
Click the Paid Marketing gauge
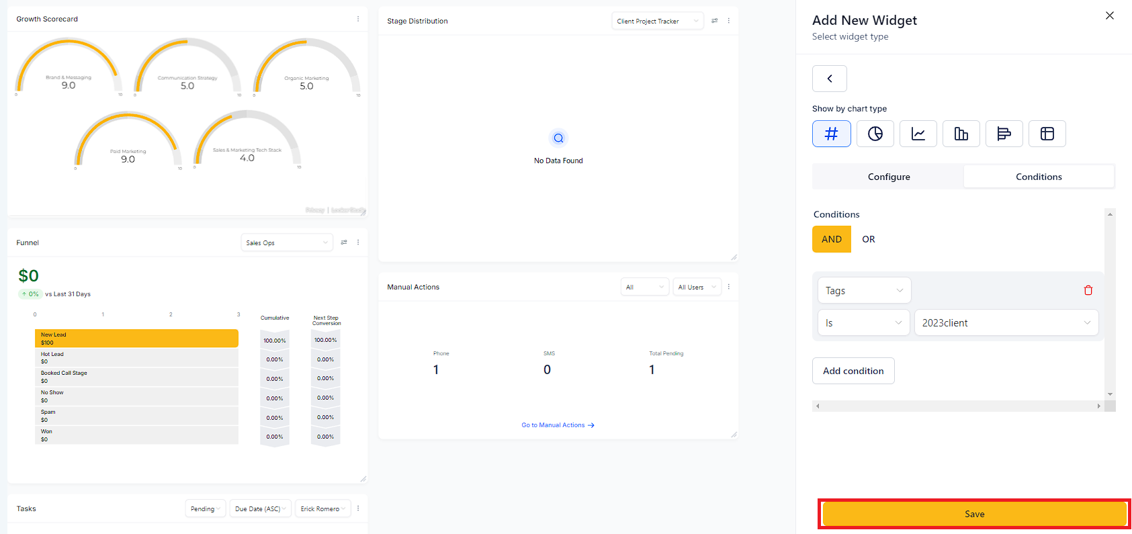[x=128, y=140]
